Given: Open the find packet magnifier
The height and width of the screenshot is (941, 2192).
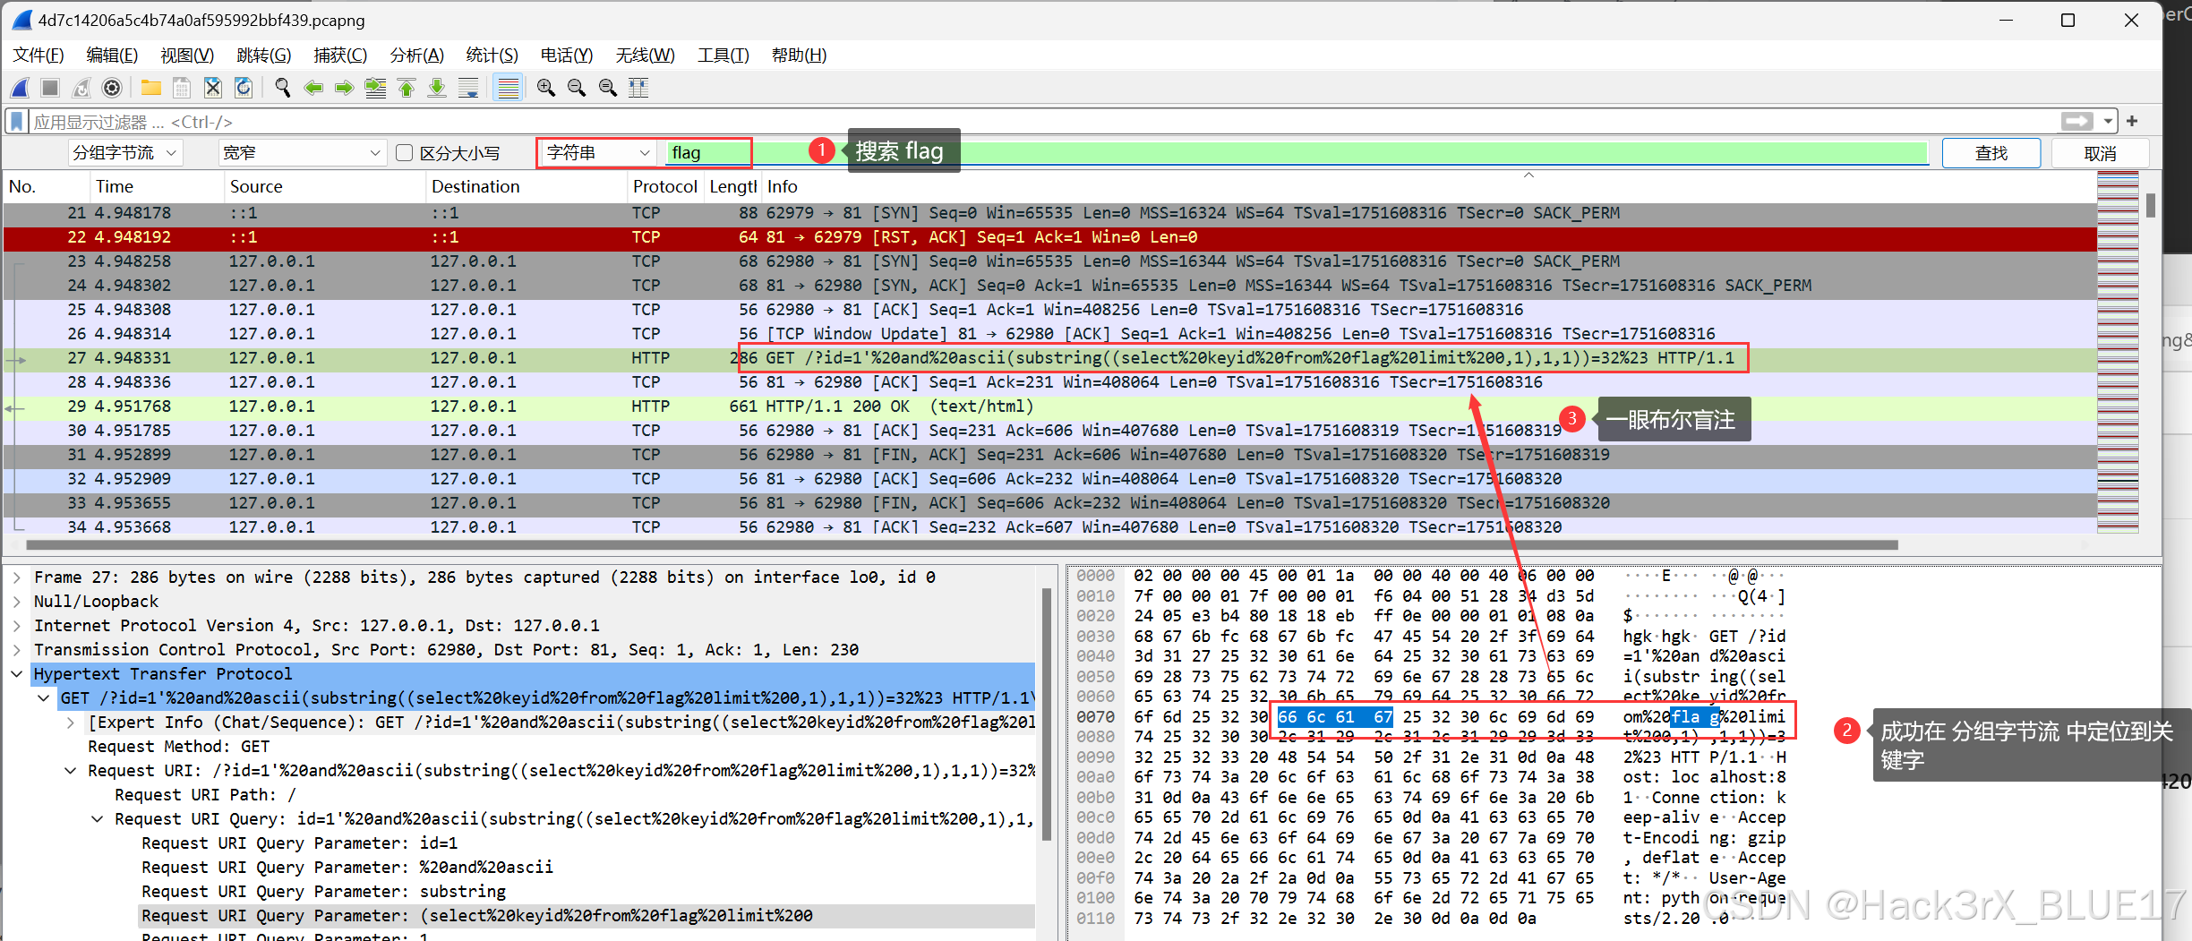Looking at the screenshot, I should tap(283, 88).
